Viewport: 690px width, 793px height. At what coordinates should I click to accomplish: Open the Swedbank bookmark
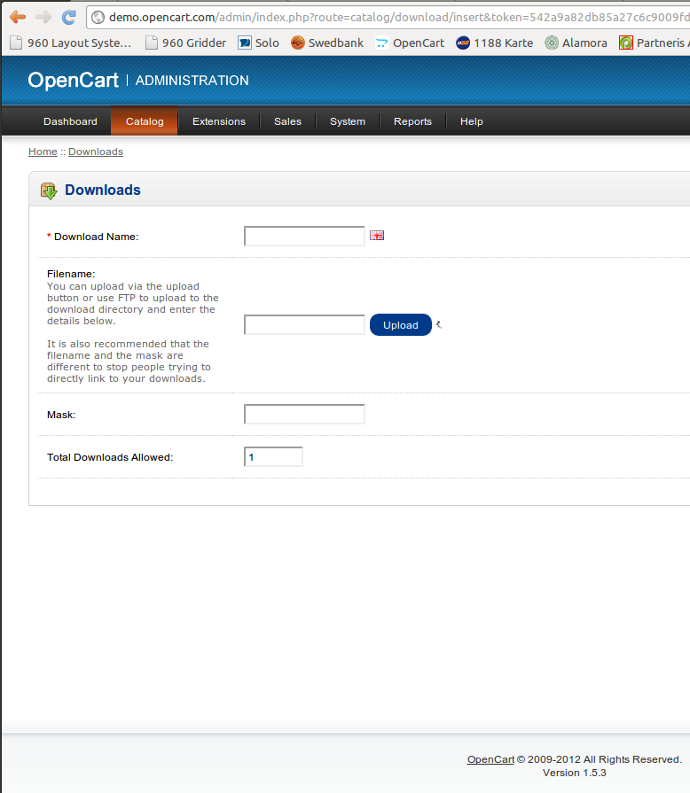point(327,43)
